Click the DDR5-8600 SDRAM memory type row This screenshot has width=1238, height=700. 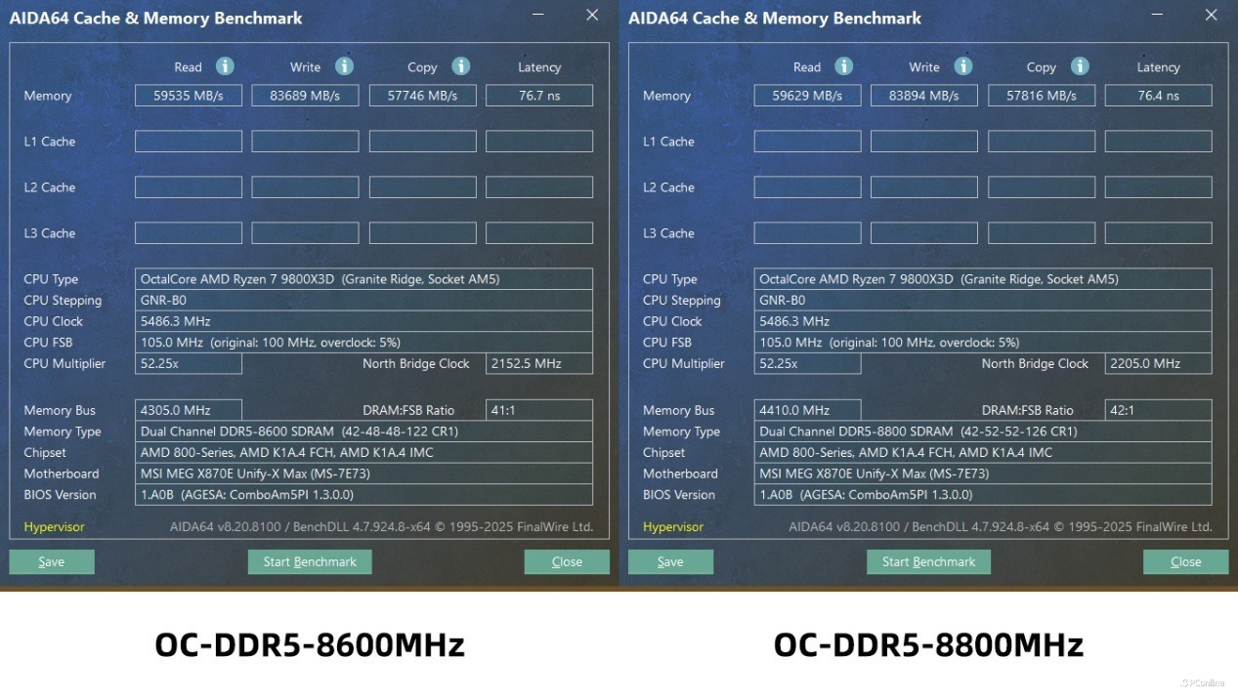(x=363, y=432)
